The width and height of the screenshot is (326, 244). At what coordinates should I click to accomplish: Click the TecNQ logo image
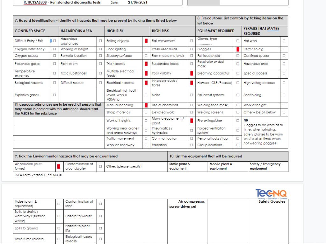tap(271, 193)
